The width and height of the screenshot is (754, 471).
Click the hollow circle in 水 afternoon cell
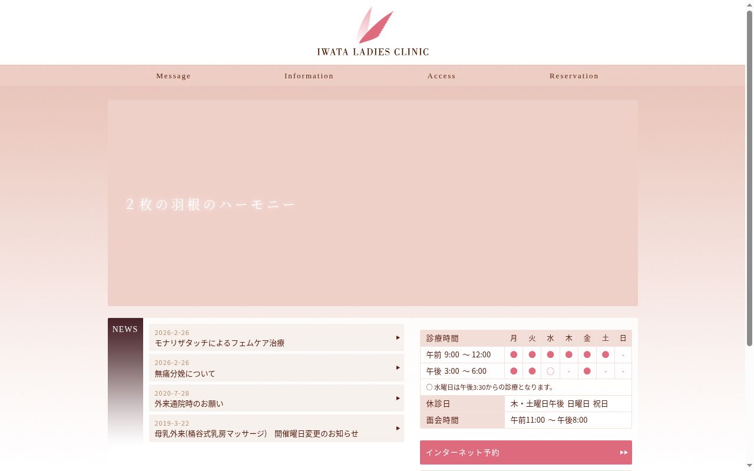[x=550, y=371]
